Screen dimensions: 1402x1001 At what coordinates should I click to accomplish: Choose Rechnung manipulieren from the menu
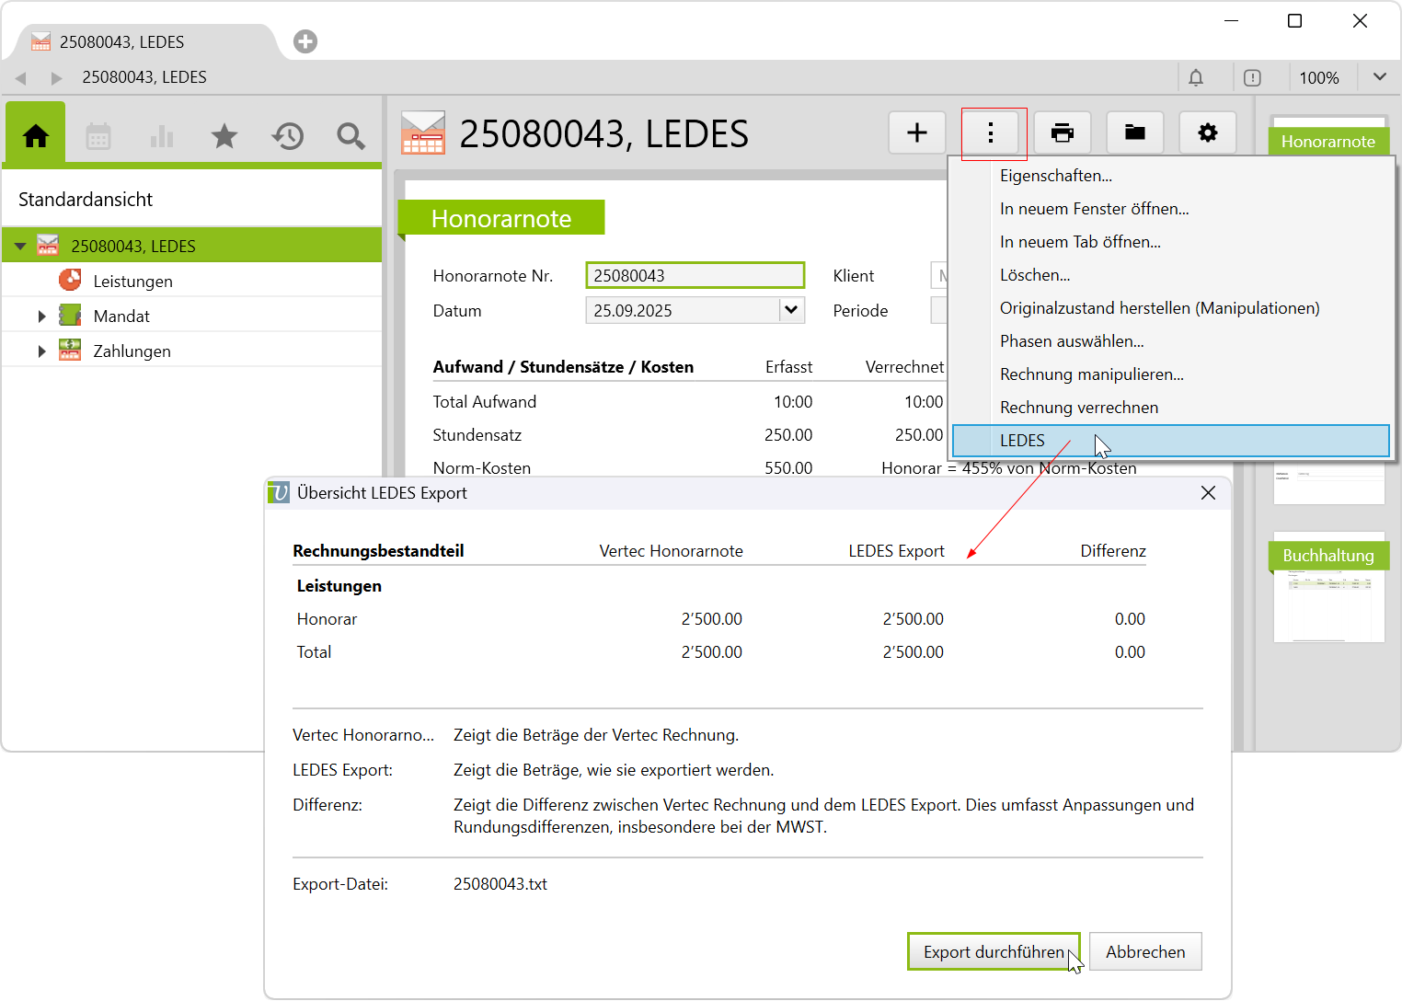click(1091, 374)
